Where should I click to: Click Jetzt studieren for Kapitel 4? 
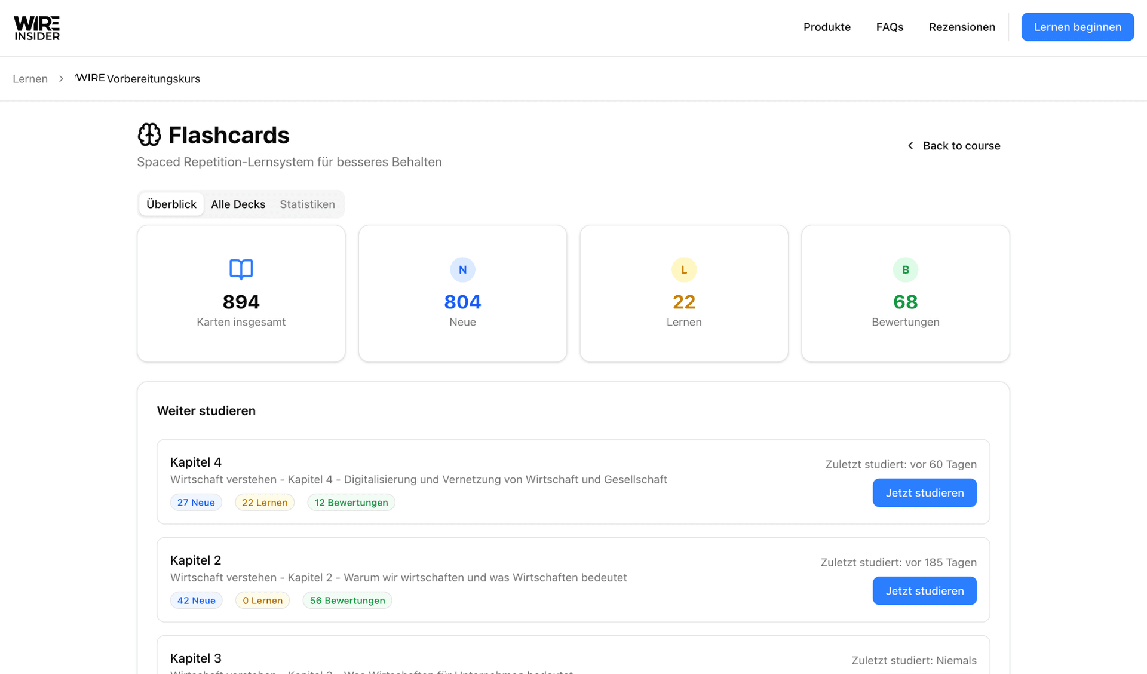924,493
